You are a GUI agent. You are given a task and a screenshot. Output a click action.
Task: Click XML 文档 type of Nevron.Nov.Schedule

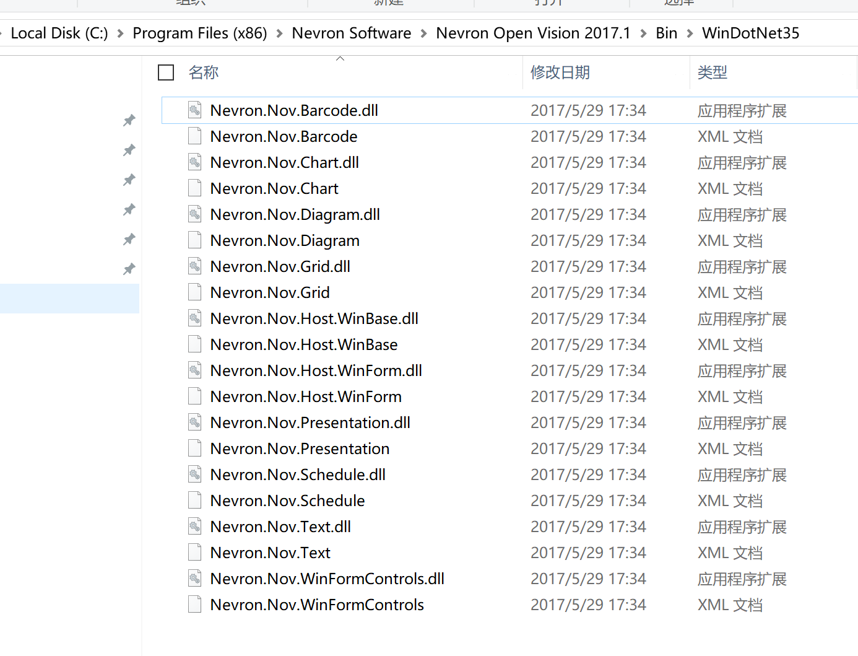point(730,501)
